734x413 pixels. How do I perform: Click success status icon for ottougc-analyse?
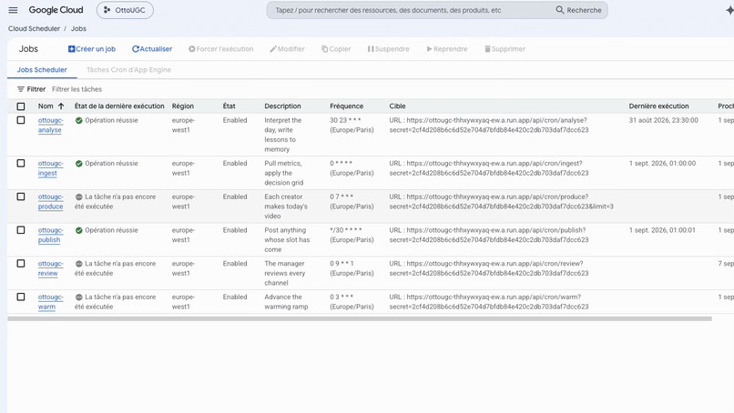(x=78, y=120)
